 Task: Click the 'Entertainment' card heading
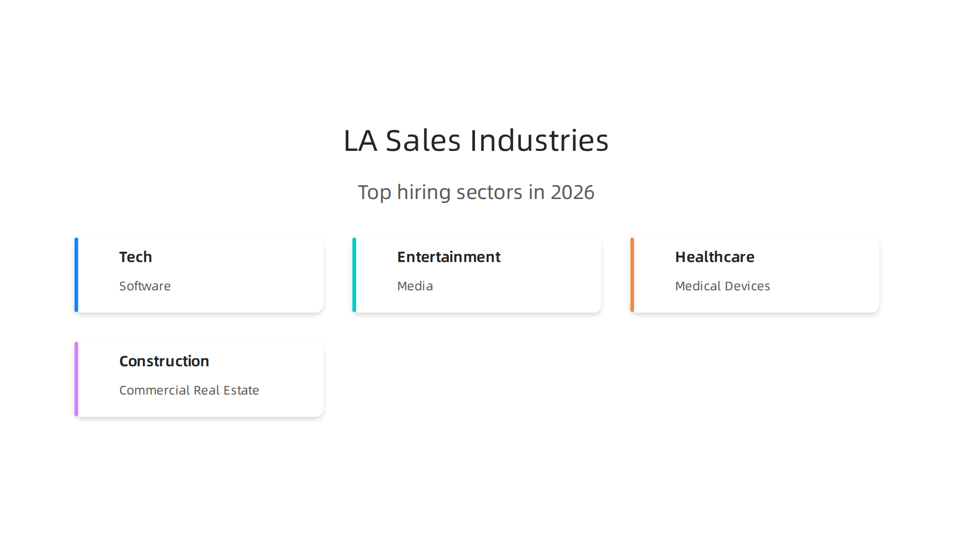[x=449, y=257]
